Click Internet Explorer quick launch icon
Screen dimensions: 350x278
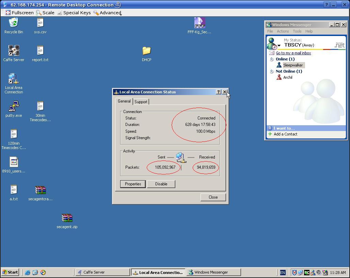pos(28,272)
